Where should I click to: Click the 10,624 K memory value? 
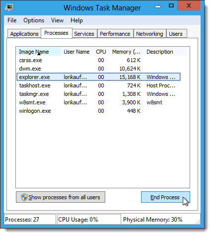click(x=130, y=69)
